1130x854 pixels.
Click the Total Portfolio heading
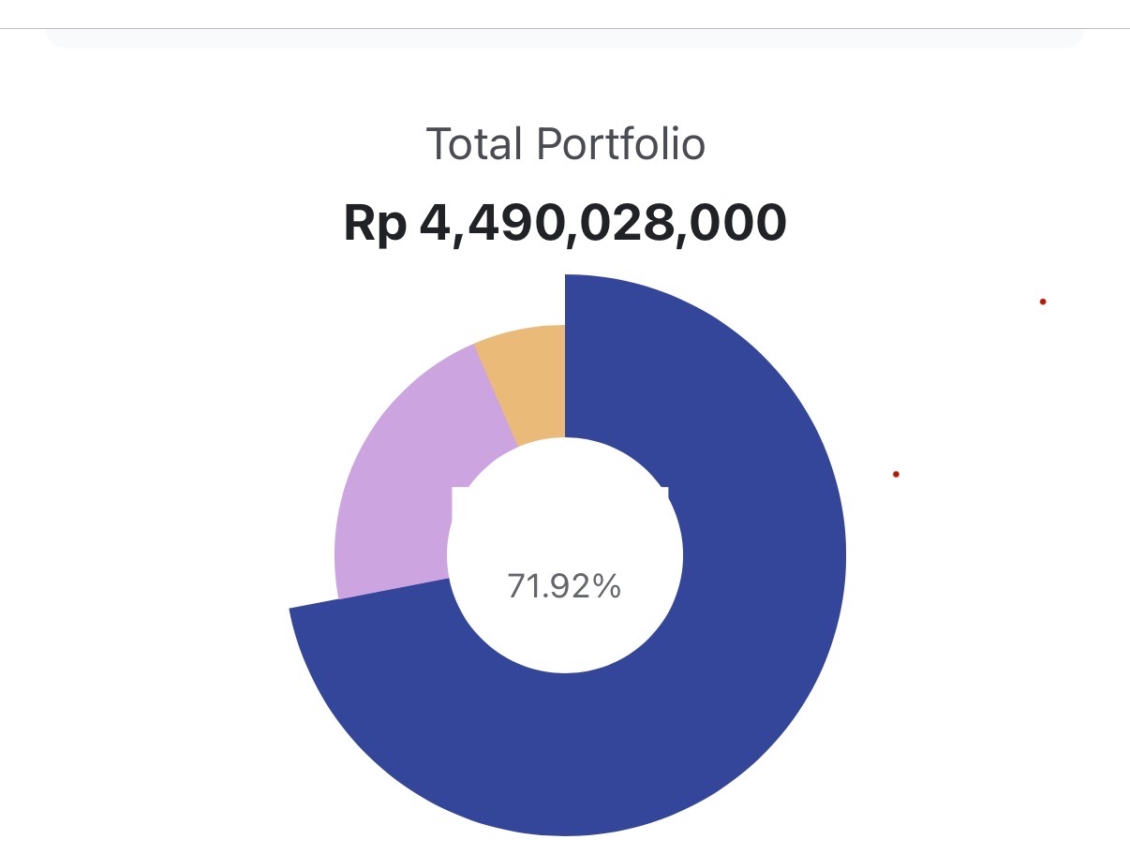point(565,145)
